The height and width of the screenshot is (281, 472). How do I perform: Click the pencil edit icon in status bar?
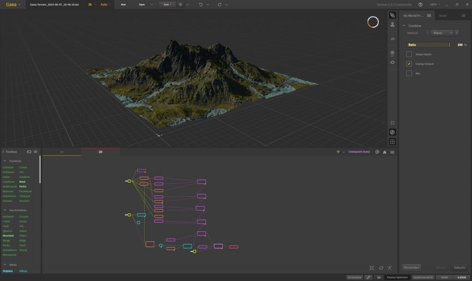click(368, 277)
